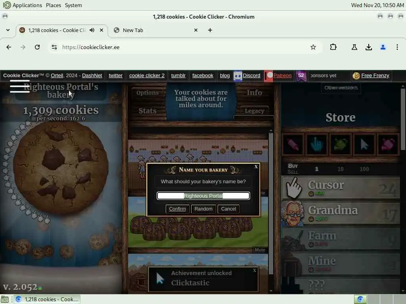Purchase a Grandma building
Image resolution: width=406 pixels, height=304 pixels.
(x=341, y=213)
